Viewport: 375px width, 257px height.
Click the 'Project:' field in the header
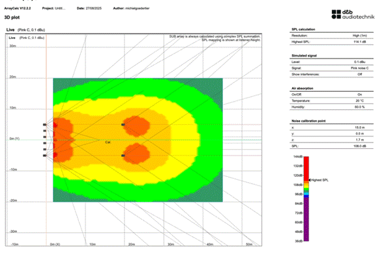click(53, 8)
